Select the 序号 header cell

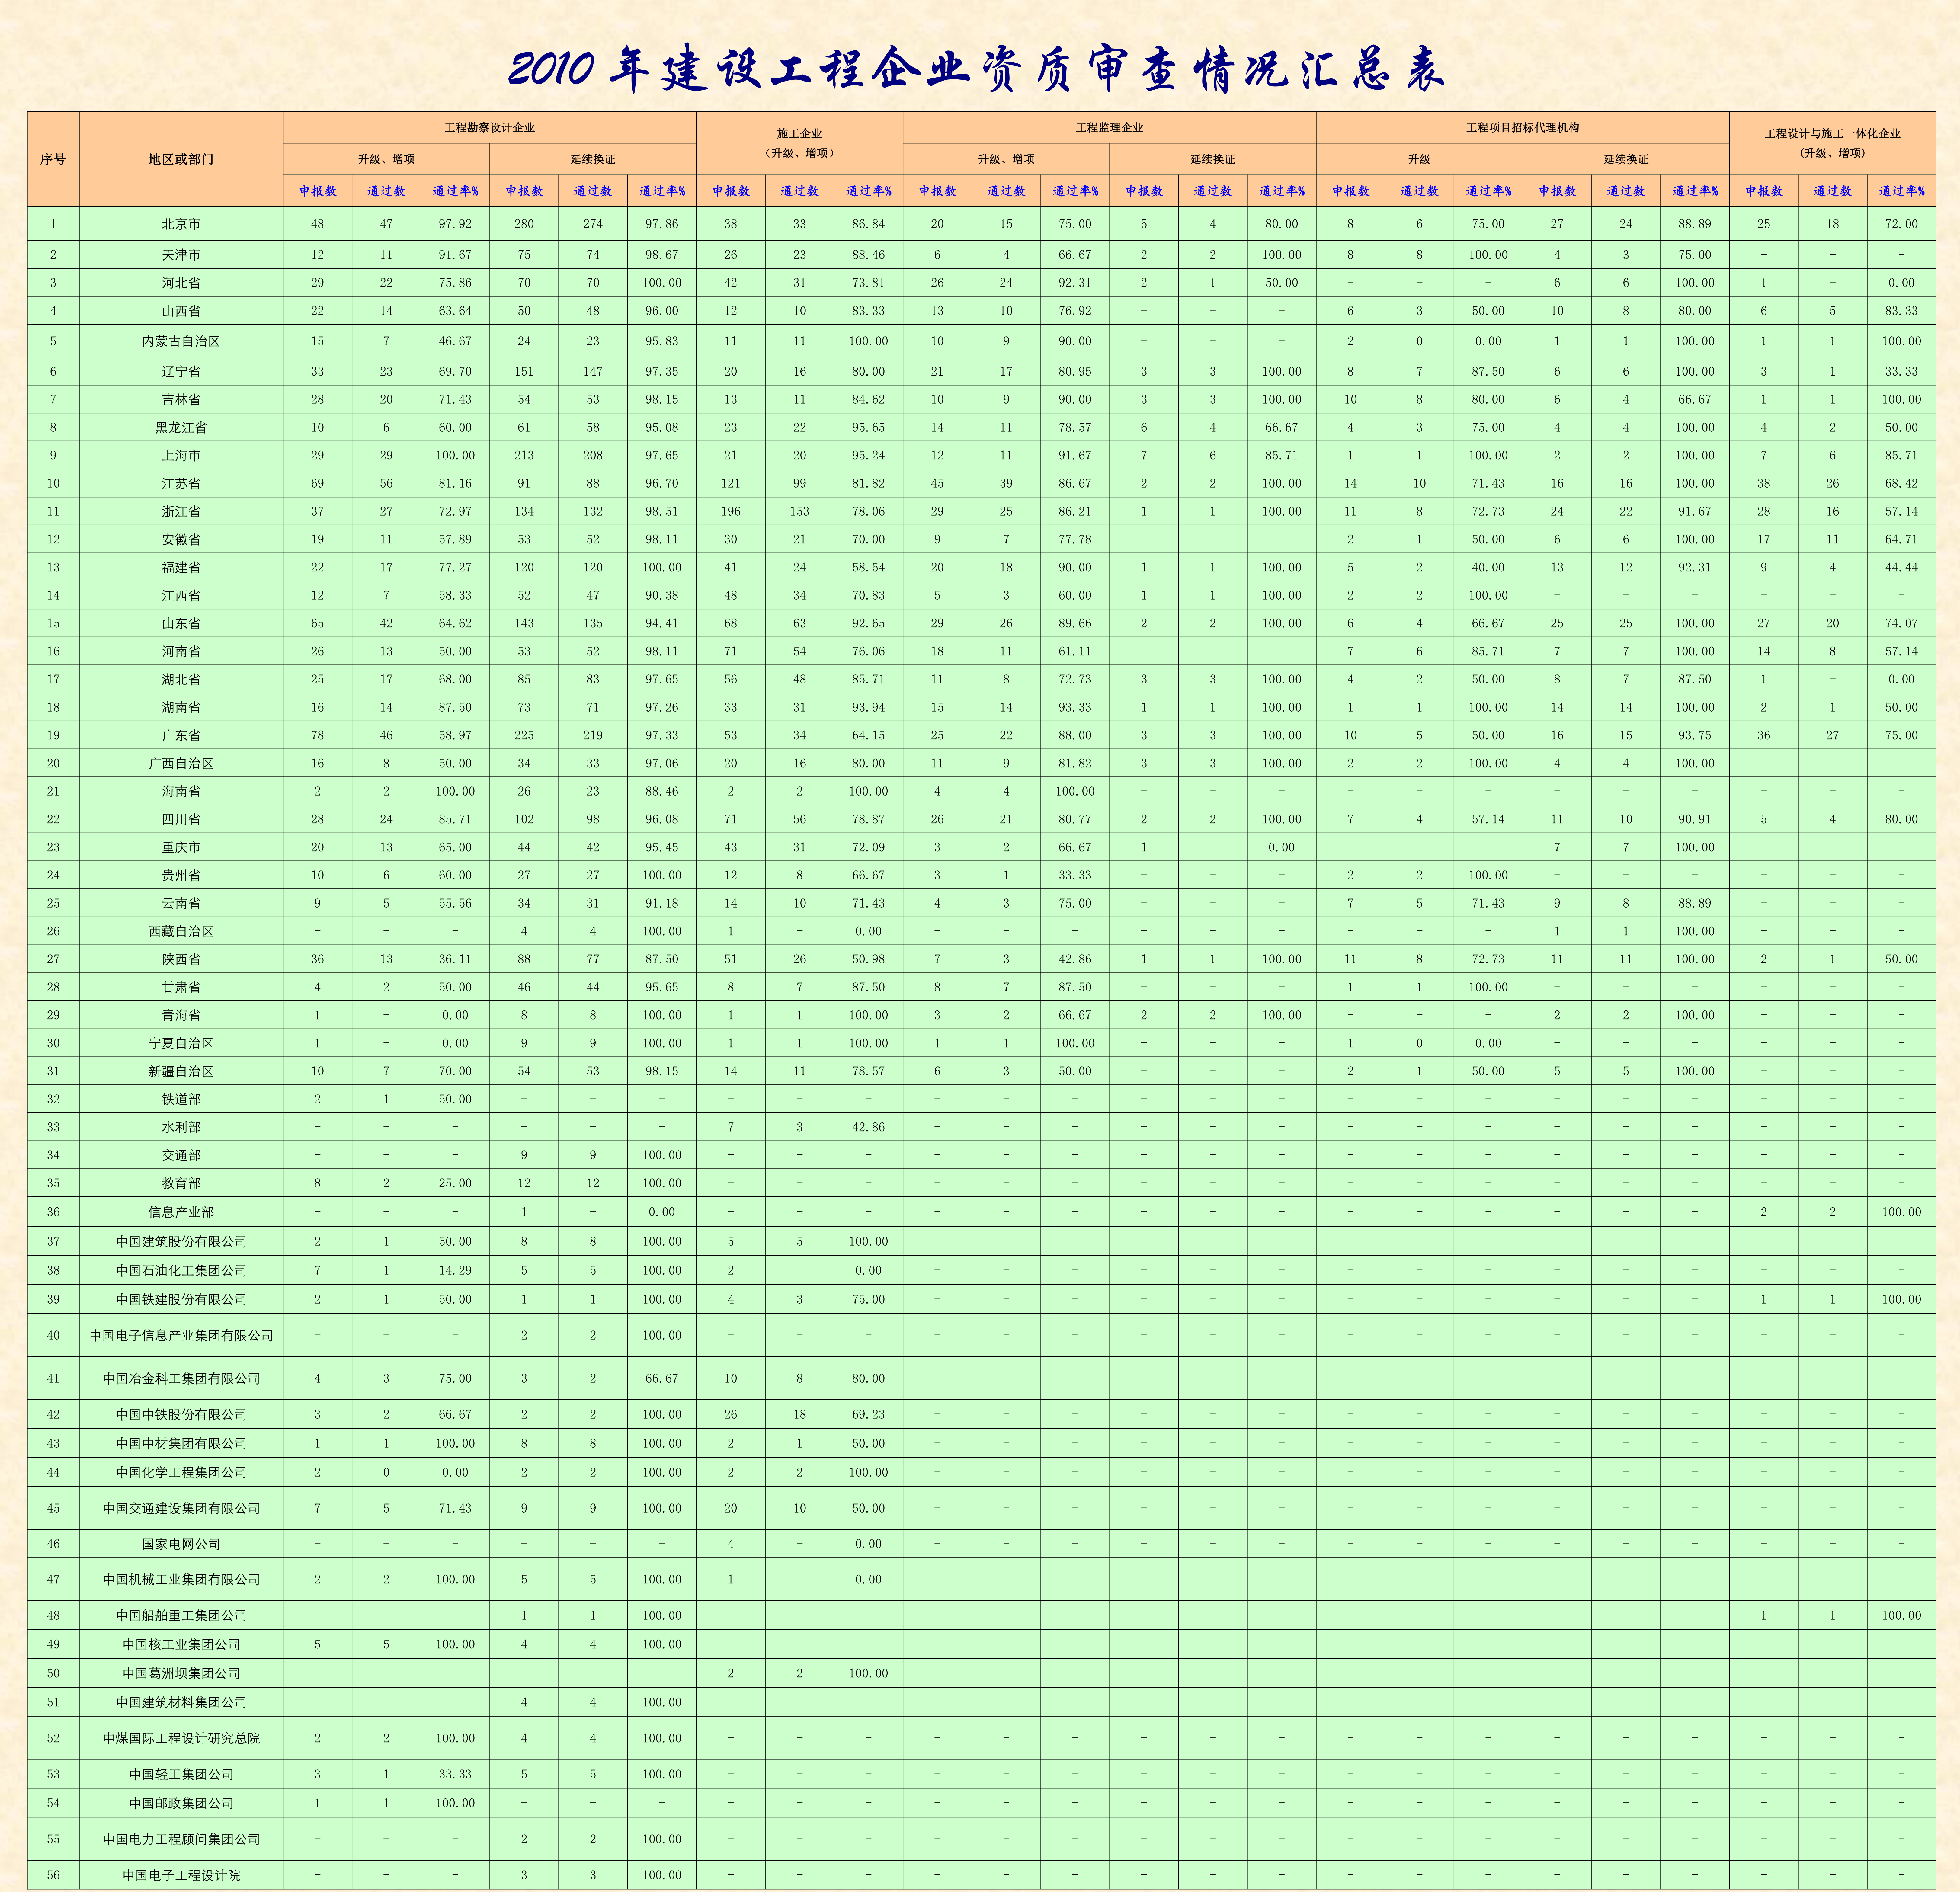[53, 159]
